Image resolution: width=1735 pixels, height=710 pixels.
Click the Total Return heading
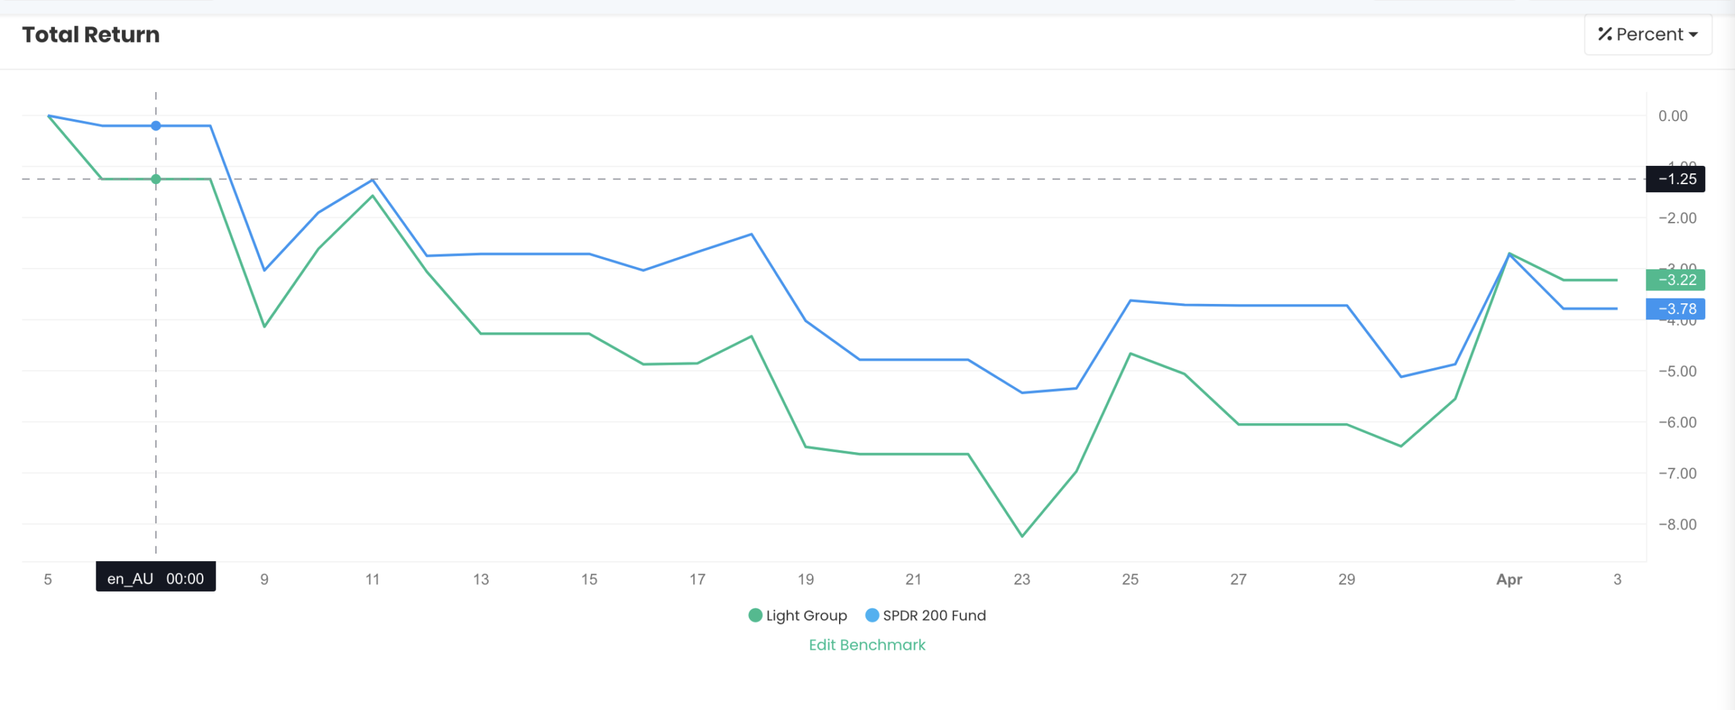pyautogui.click(x=90, y=34)
